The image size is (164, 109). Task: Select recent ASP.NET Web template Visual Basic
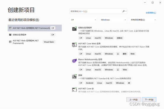click(x=35, y=42)
